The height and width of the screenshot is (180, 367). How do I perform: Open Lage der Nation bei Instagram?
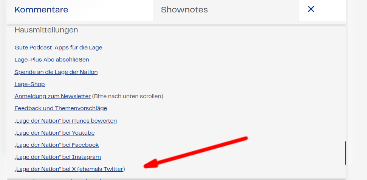click(57, 157)
